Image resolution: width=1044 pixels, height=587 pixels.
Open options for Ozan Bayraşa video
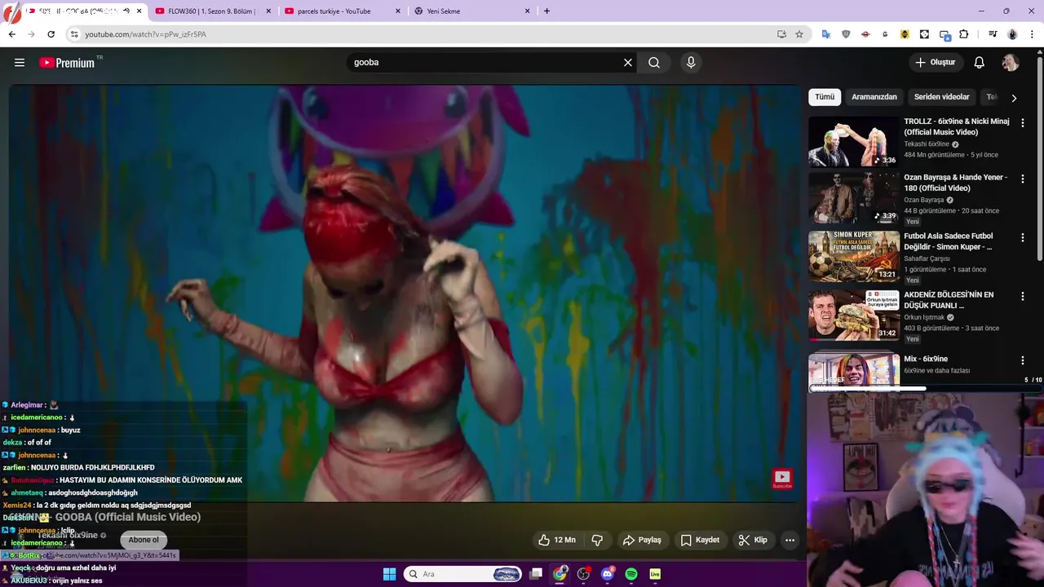(x=1023, y=179)
